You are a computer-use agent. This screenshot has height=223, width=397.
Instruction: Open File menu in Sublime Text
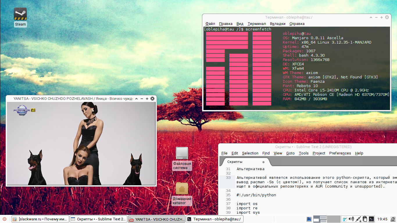click(x=224, y=153)
